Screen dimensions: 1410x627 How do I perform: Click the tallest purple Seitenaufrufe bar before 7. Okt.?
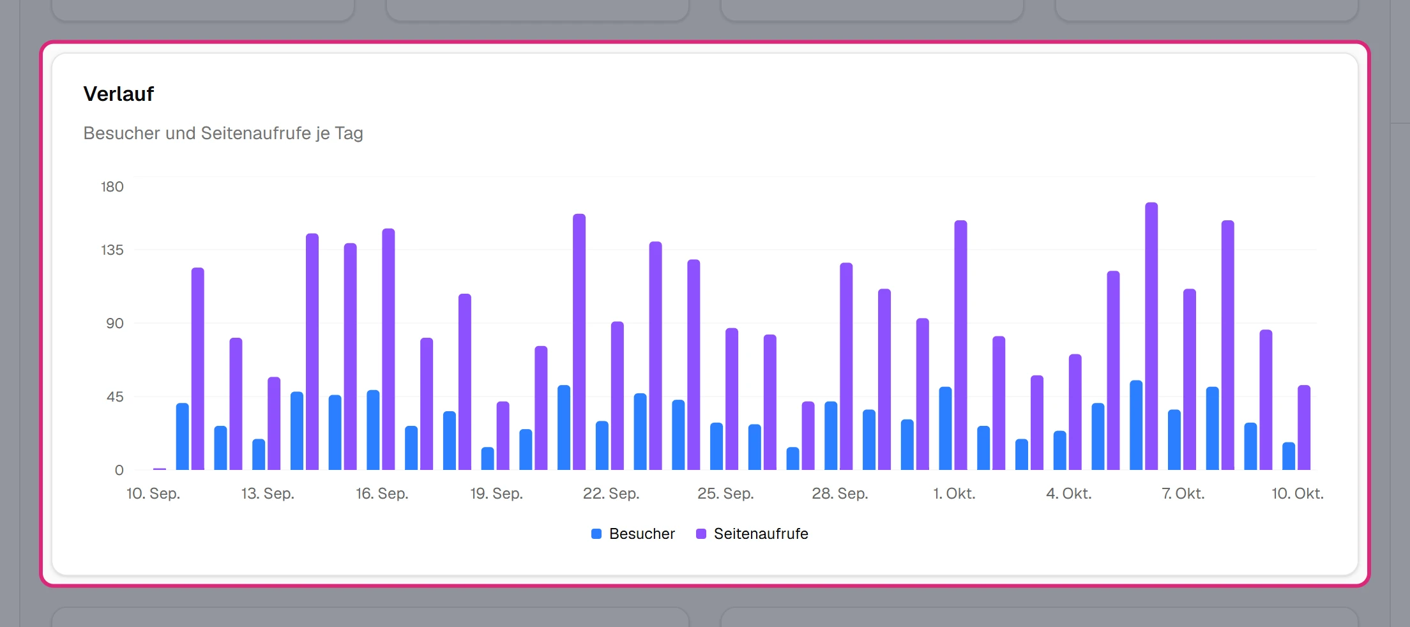coord(1151,336)
